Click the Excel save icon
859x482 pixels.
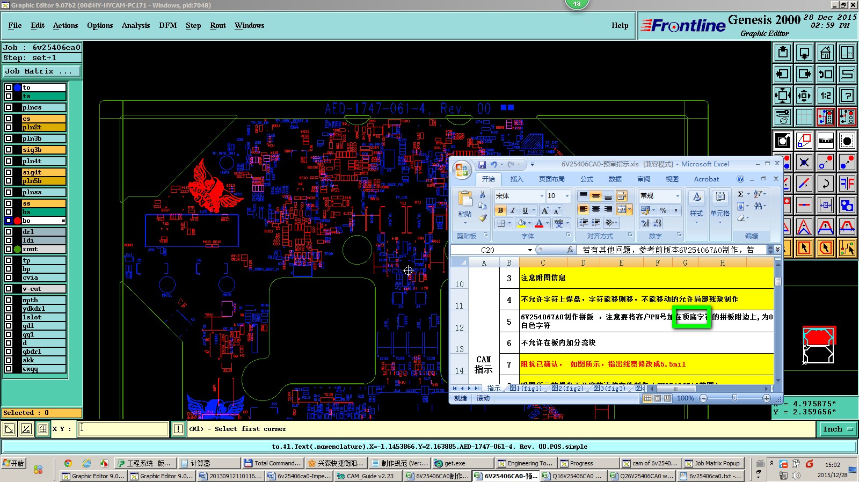click(x=482, y=165)
